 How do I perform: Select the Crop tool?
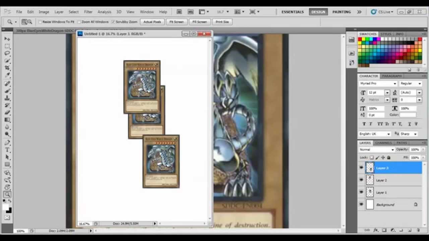tap(7, 68)
